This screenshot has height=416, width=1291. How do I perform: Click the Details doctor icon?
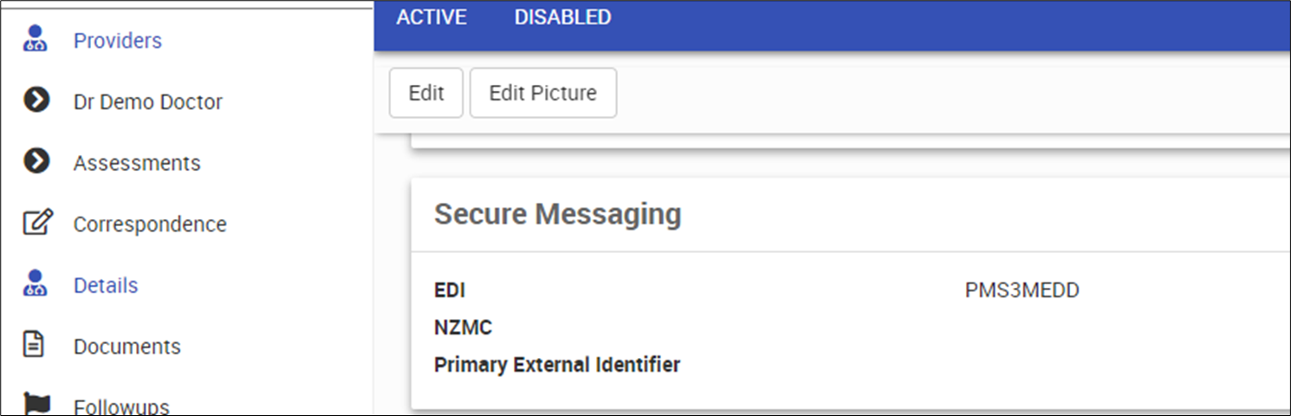[36, 284]
